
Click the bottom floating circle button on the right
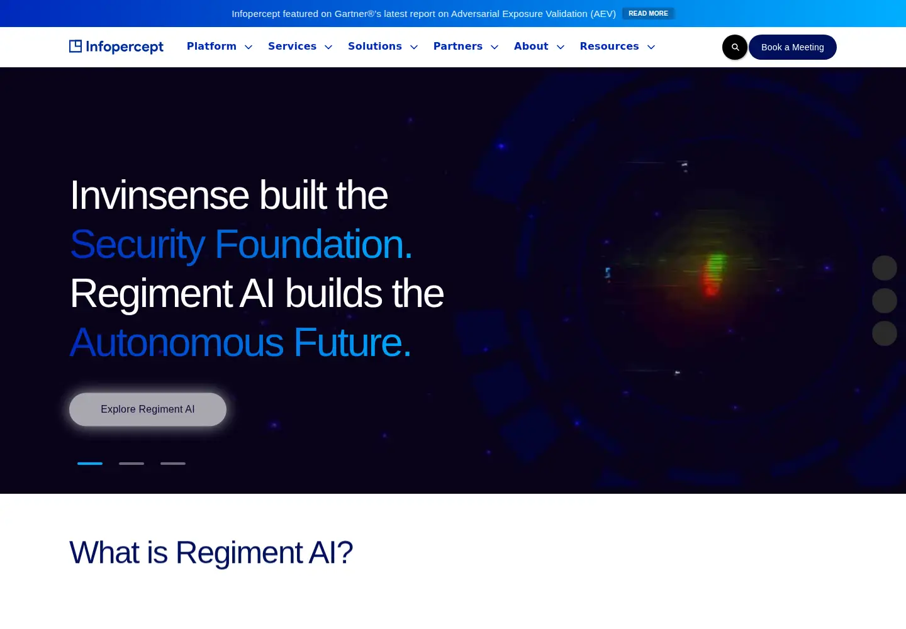pyautogui.click(x=885, y=333)
